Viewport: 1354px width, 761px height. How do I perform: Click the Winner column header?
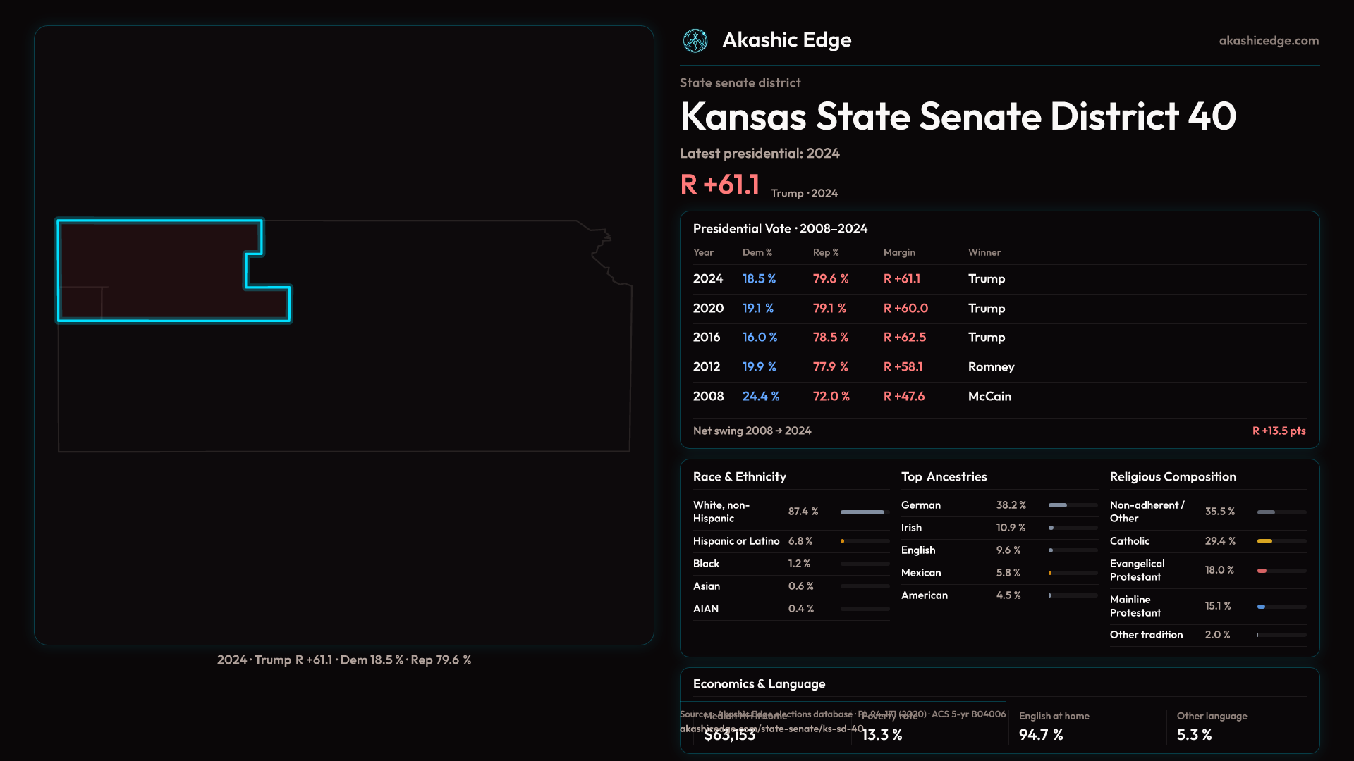pos(984,252)
